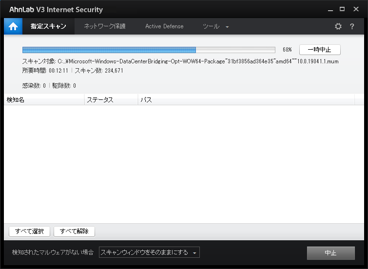Open the ネットワーク保護 tab
This screenshot has height=269, width=368.
tap(105, 26)
